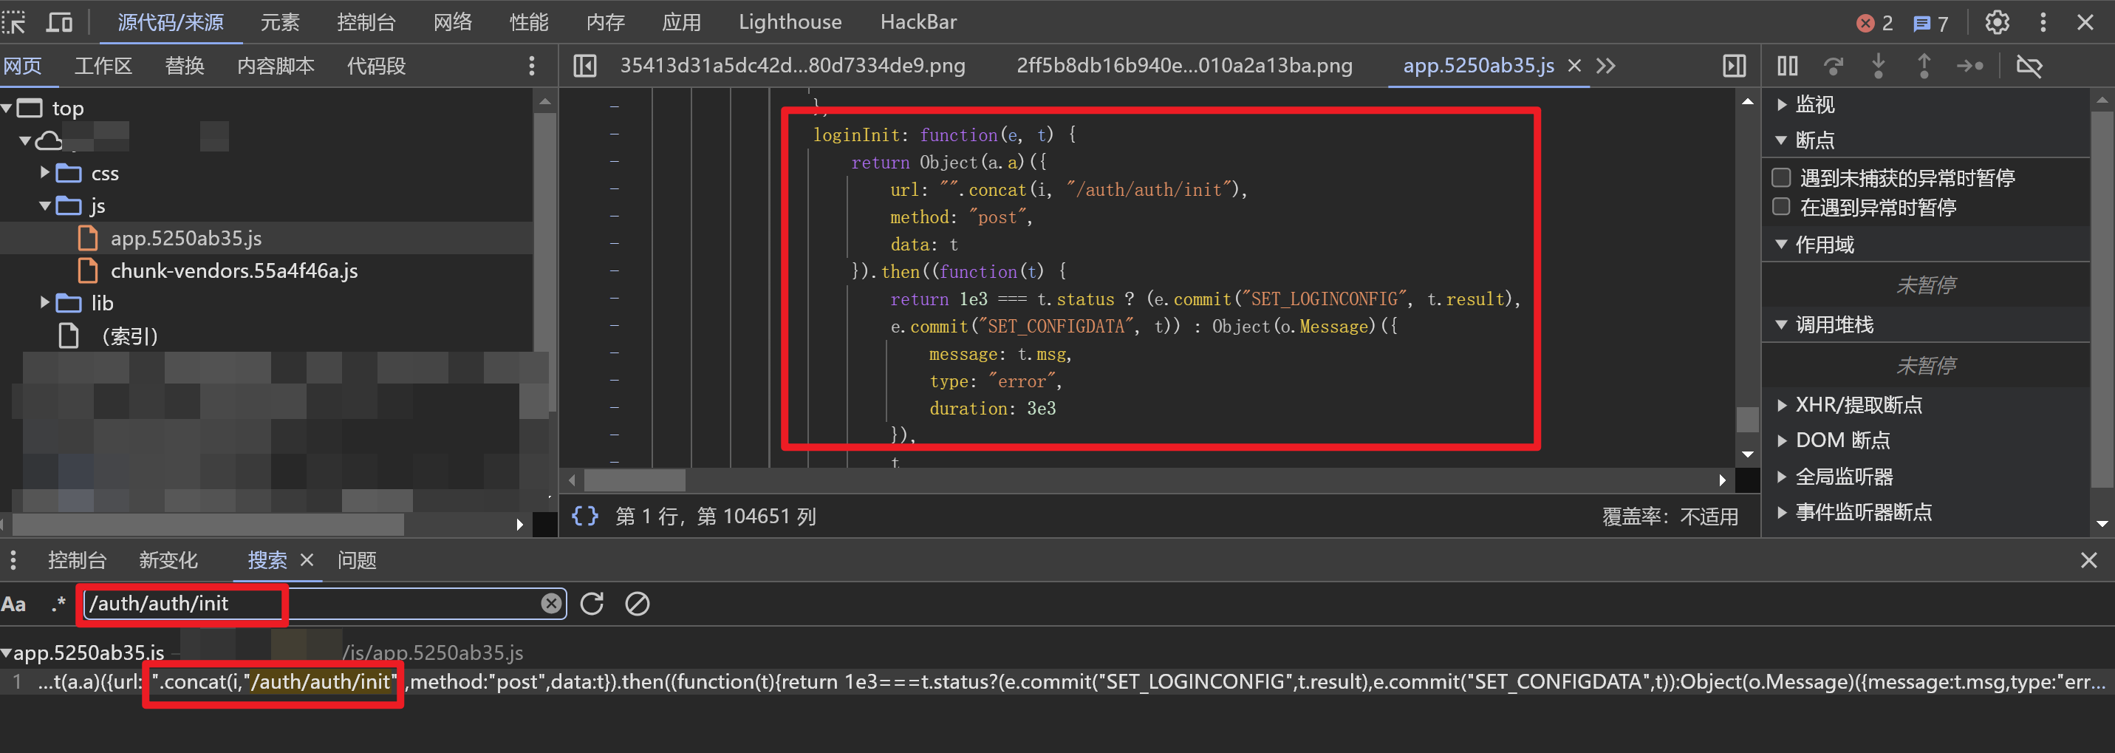Click the code editor horizontal scrollbar thumb
This screenshot has width=2115, height=753.
click(x=634, y=480)
